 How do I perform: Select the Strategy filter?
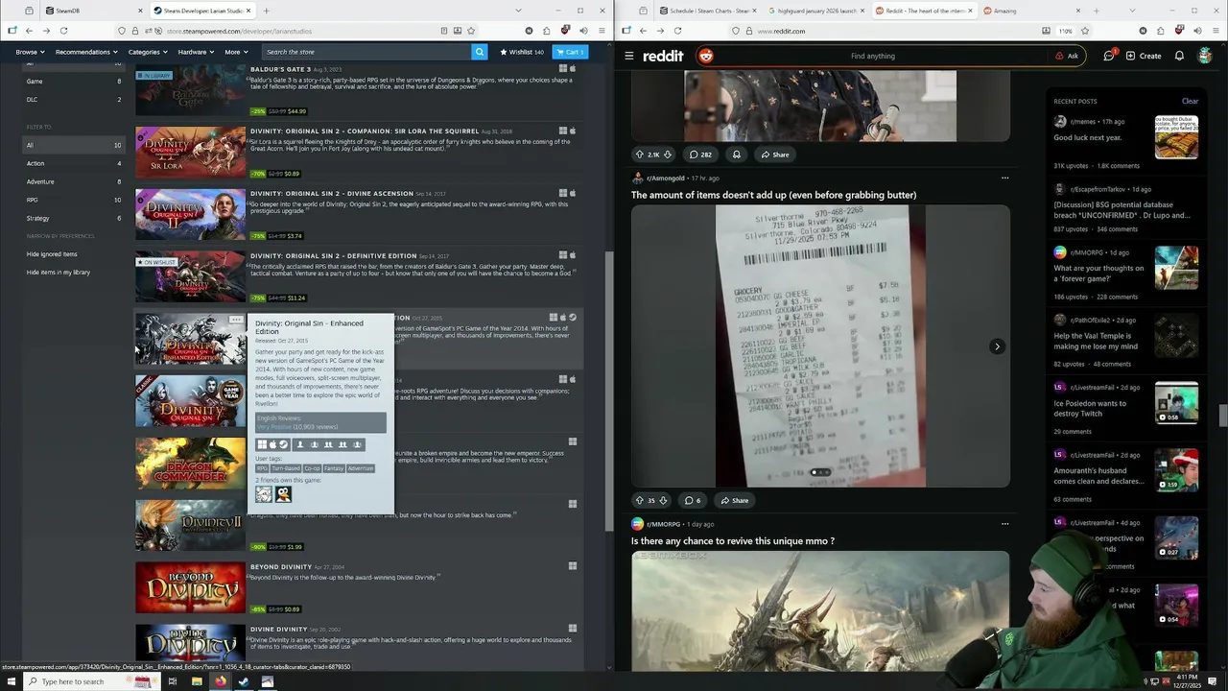pyautogui.click(x=74, y=218)
